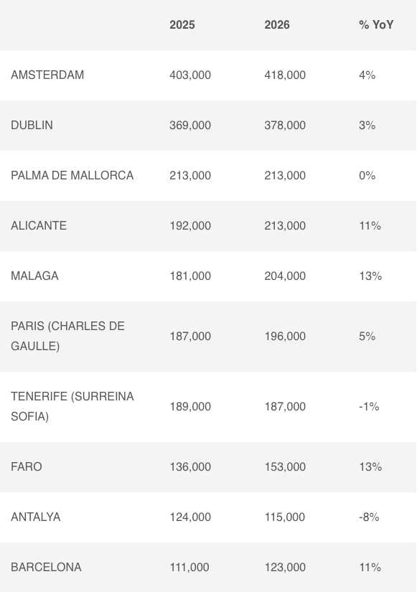
Task: Click Dublin's 2026 value 378,000
Action: 285,125
